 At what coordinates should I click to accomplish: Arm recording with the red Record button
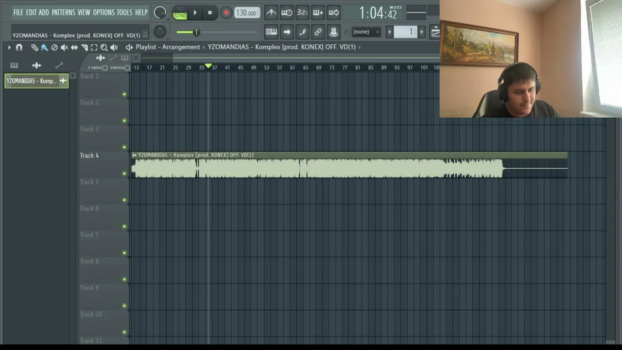[x=226, y=13]
